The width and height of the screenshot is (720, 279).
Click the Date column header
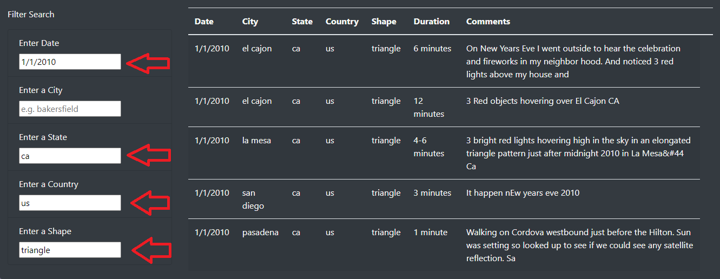[204, 22]
